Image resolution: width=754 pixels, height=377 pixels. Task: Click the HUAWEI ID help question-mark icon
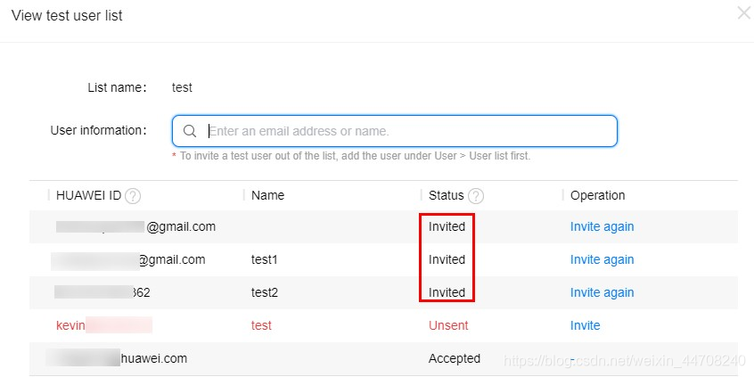[133, 196]
